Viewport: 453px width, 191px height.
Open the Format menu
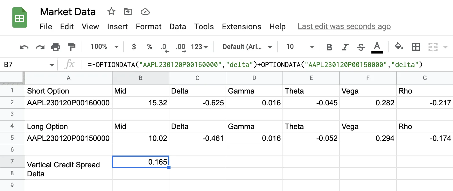click(x=149, y=27)
